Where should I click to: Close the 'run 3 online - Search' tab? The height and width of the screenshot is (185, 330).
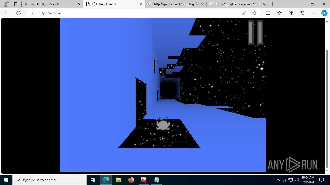point(79,4)
